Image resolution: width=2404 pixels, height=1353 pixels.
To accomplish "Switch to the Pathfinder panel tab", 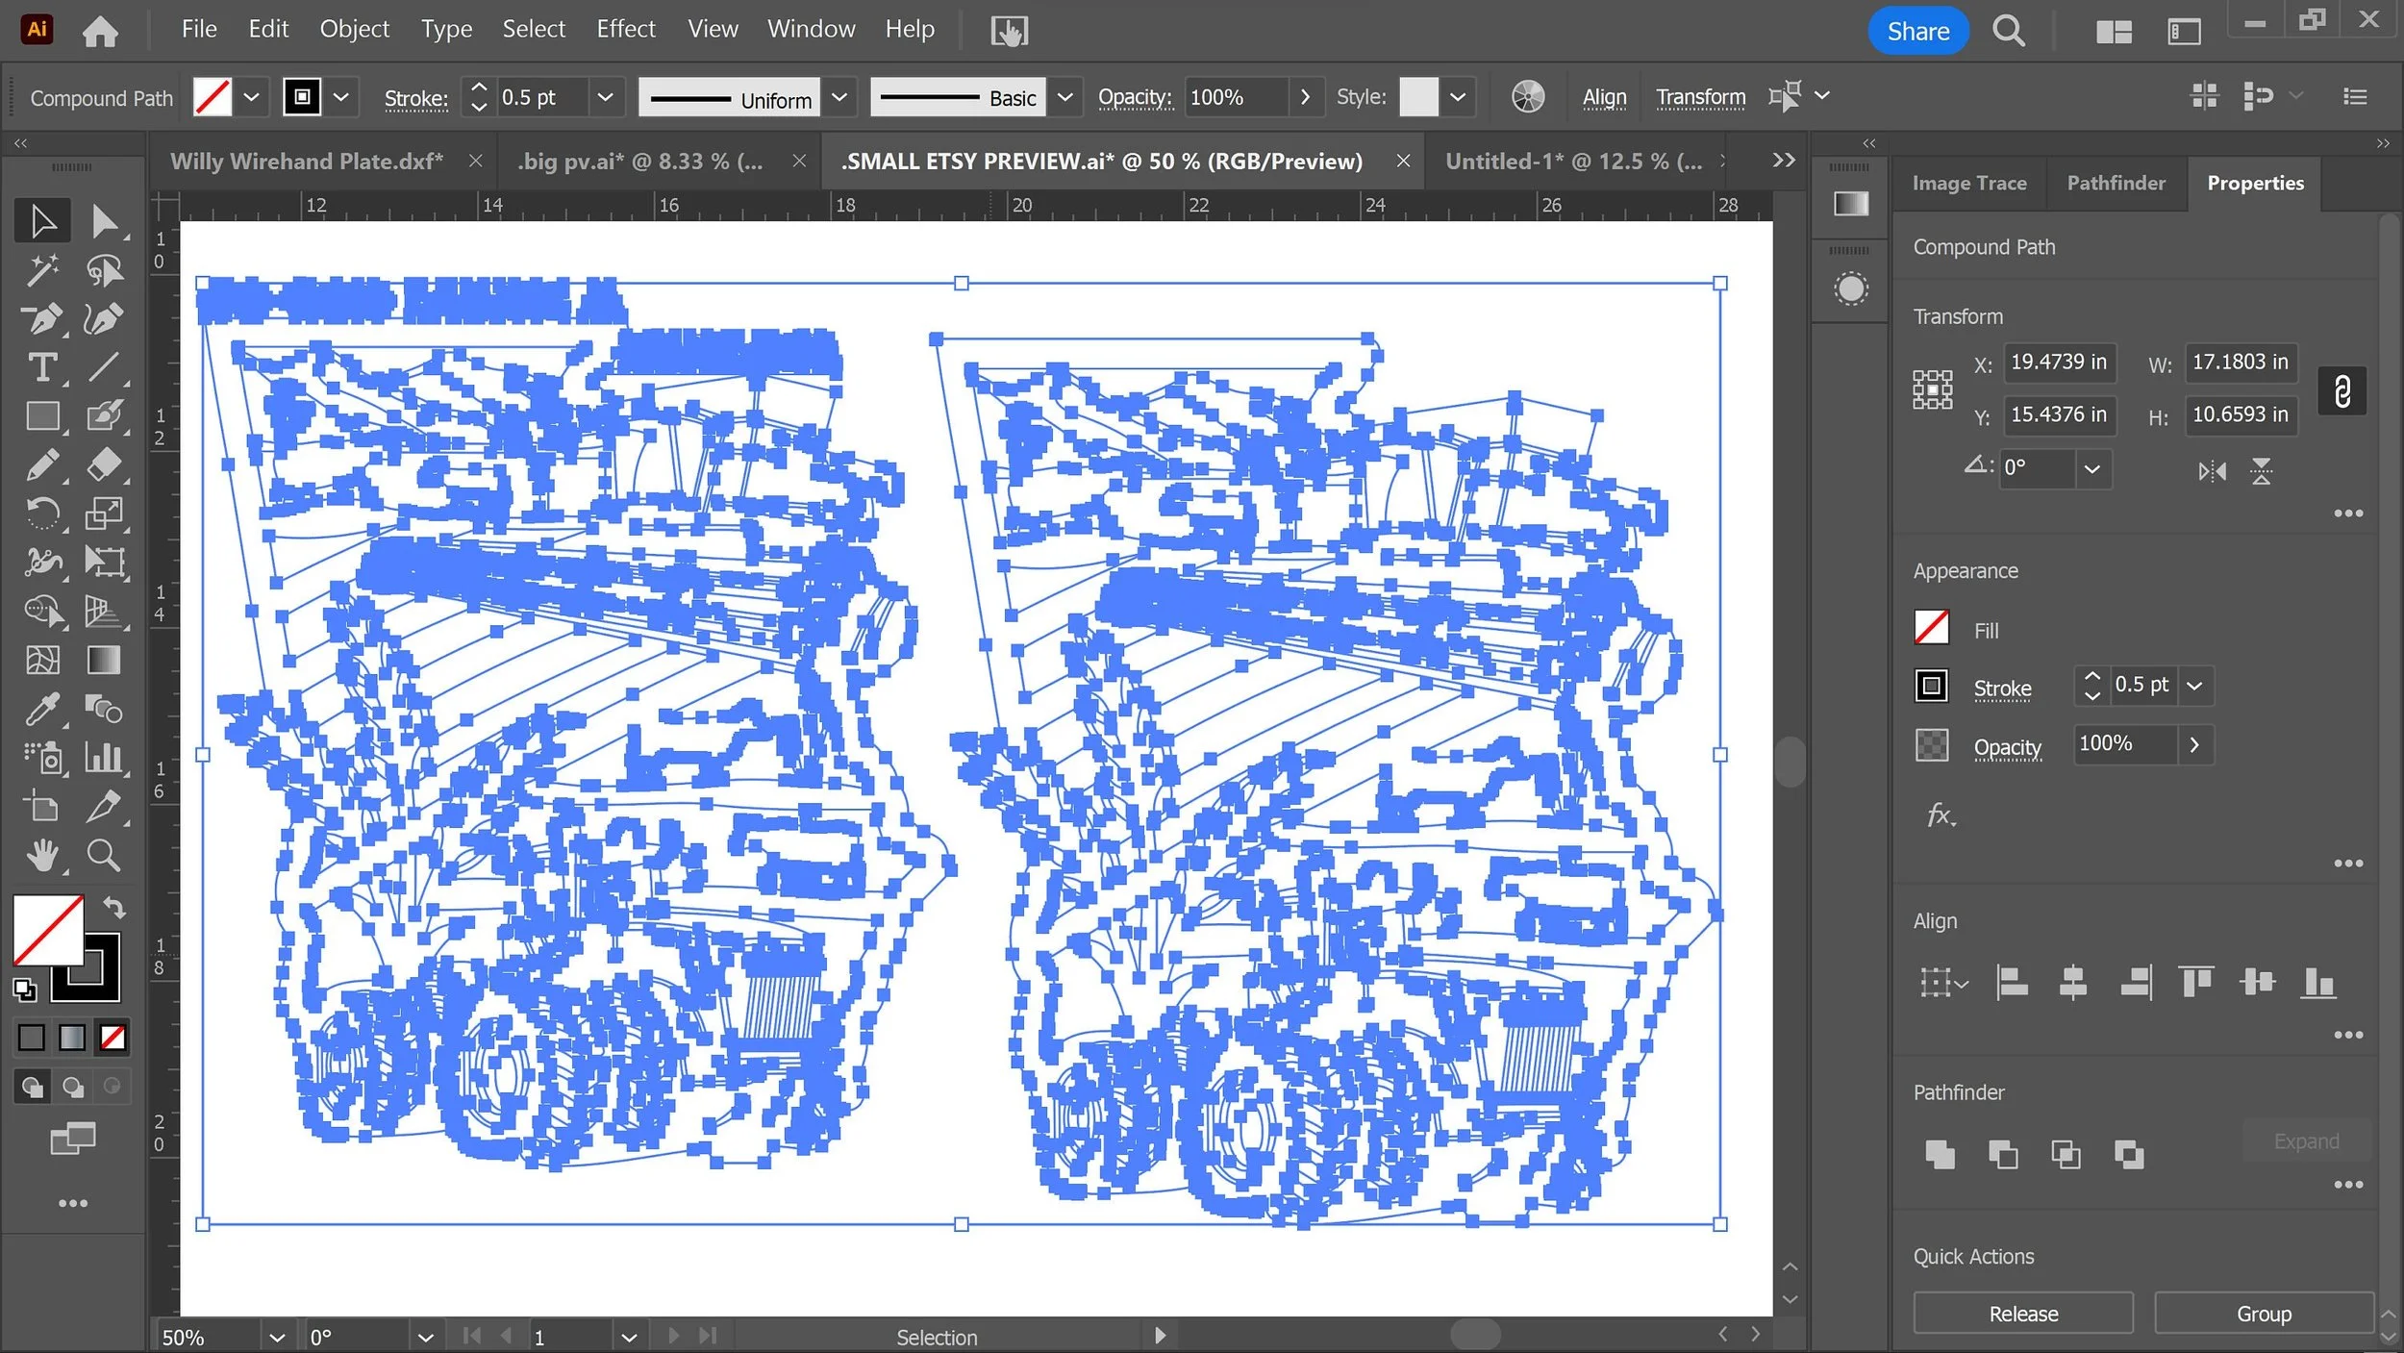I will [x=2116, y=183].
